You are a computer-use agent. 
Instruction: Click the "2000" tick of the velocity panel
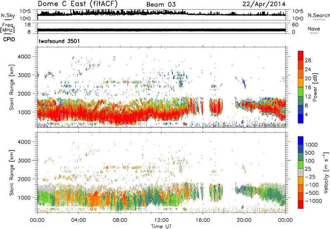(x=24, y=179)
